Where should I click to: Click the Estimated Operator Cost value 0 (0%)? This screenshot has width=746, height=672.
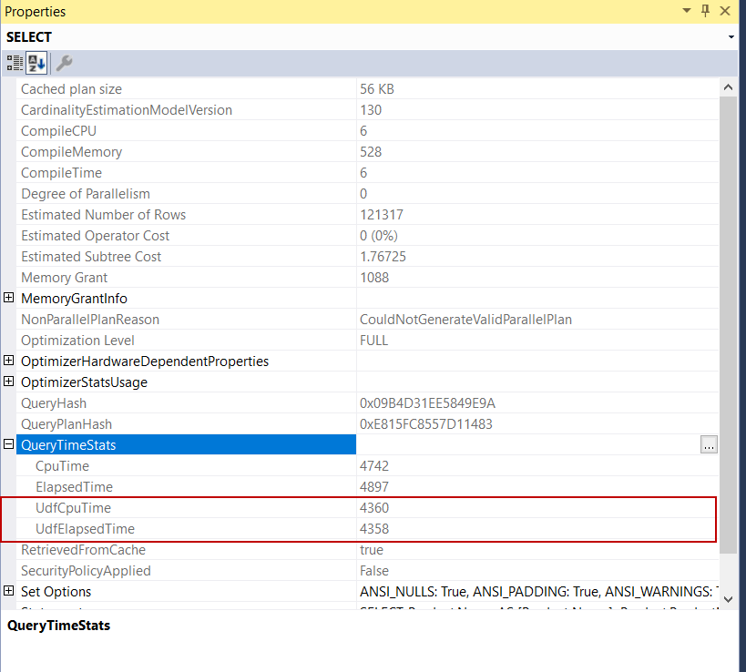point(379,236)
